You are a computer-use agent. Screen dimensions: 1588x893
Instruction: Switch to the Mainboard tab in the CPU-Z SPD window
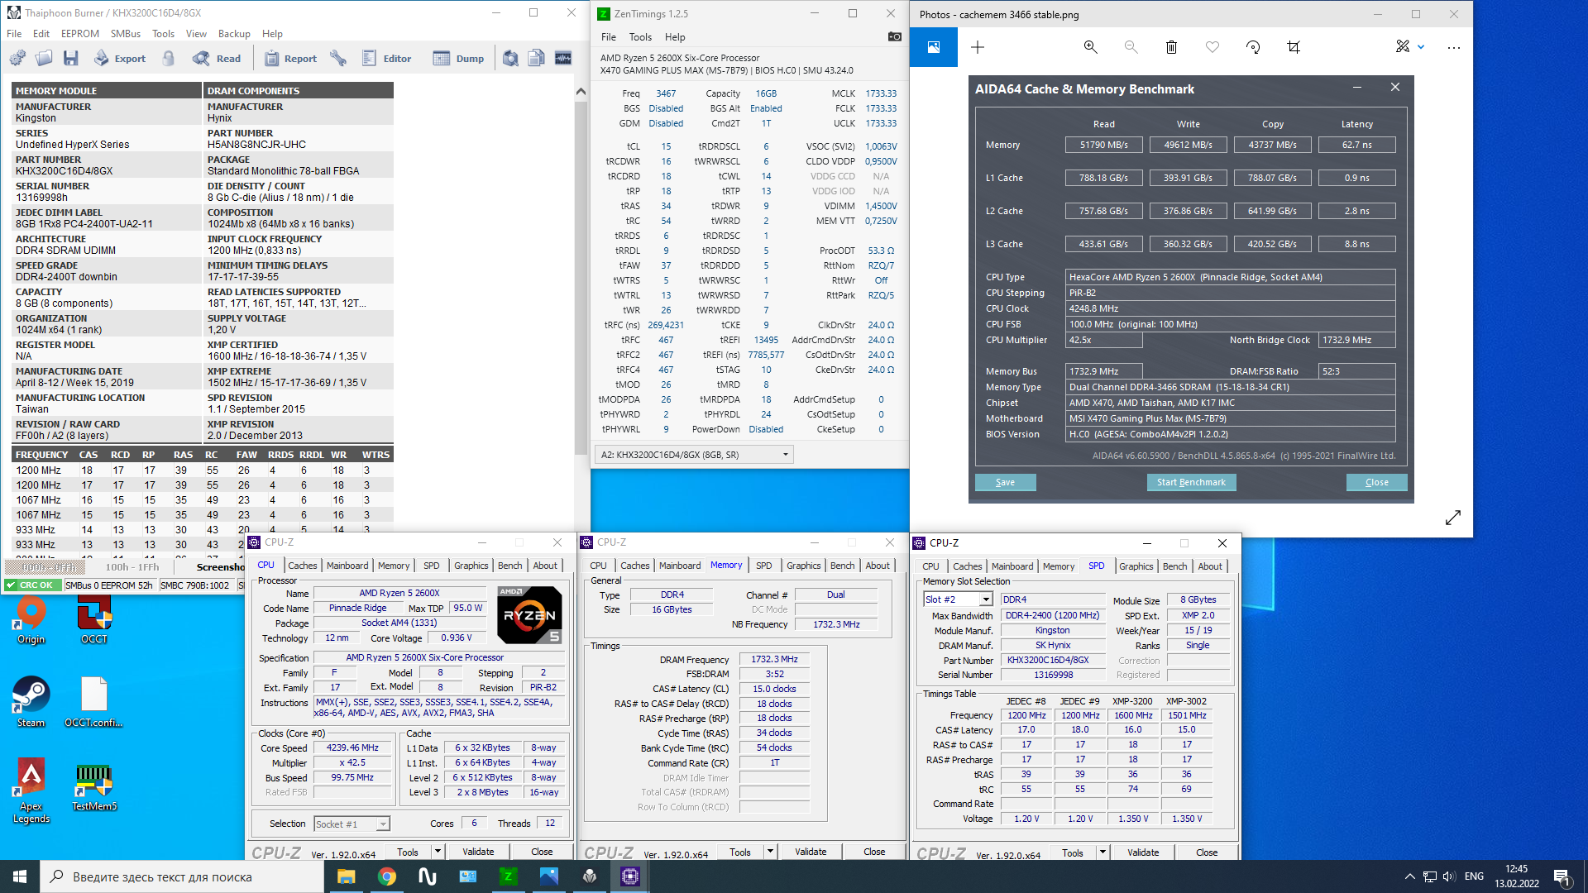tap(1012, 566)
